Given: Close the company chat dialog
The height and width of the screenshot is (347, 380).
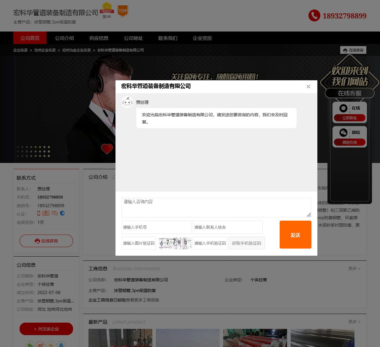Looking at the screenshot, I should [x=308, y=87].
